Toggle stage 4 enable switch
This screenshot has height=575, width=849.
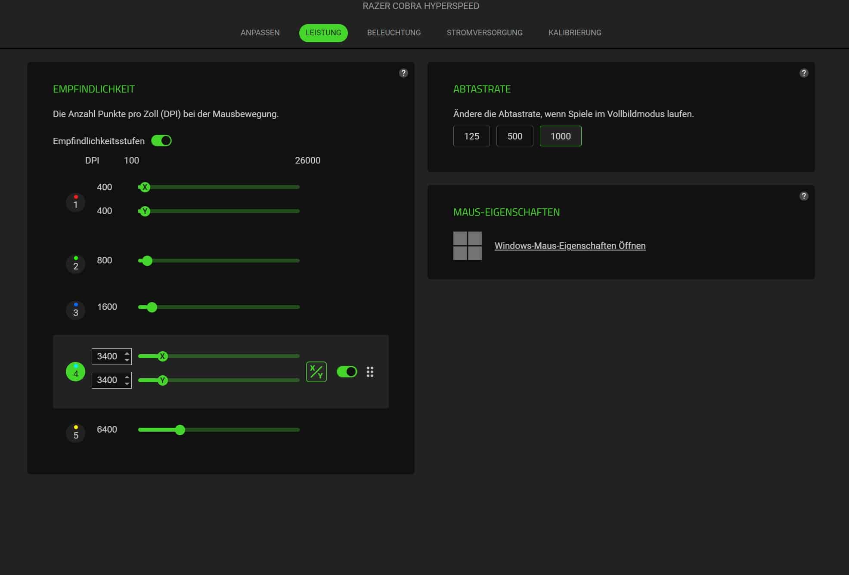(347, 371)
